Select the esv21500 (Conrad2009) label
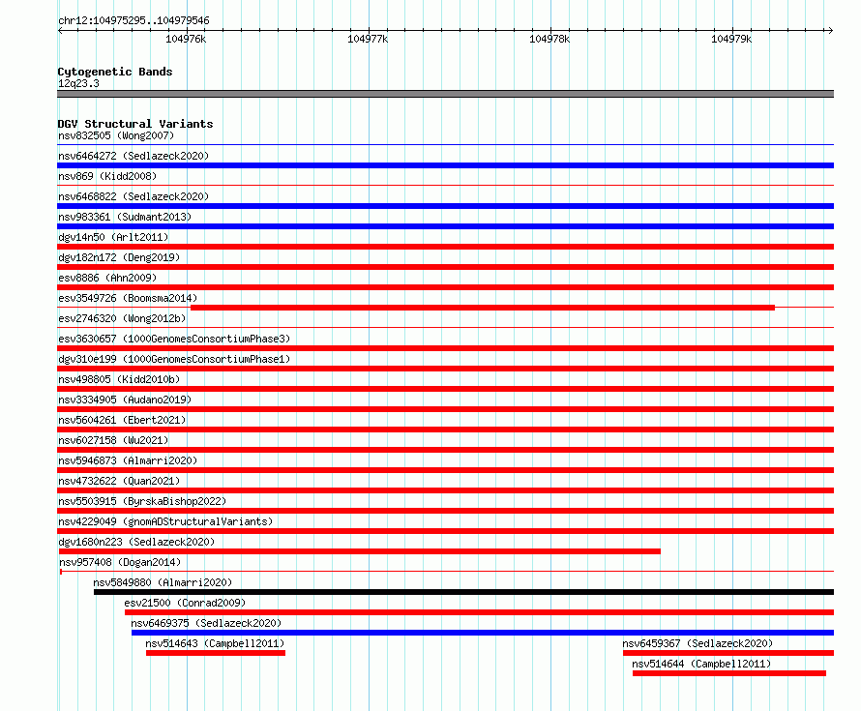The width and height of the screenshot is (861, 711). (185, 603)
